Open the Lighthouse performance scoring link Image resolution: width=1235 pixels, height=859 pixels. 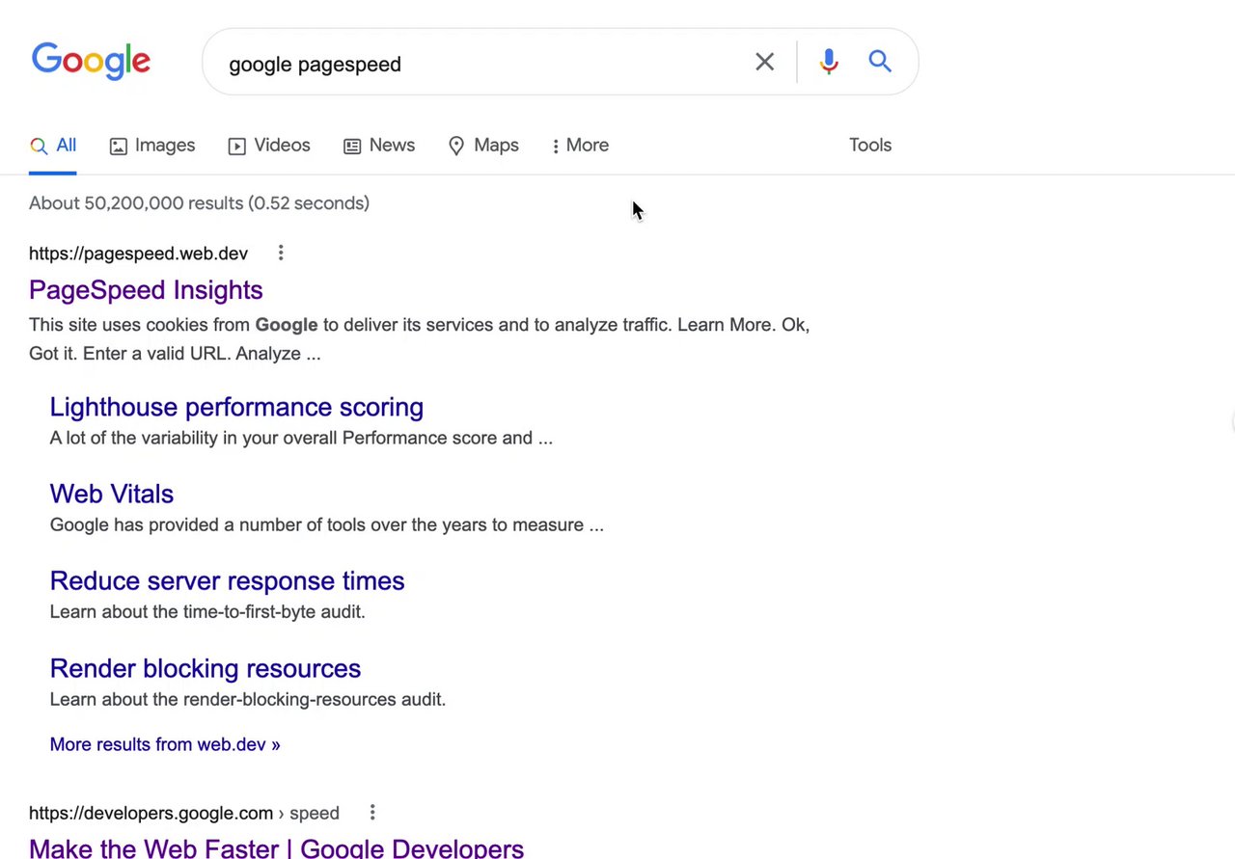[x=236, y=407]
